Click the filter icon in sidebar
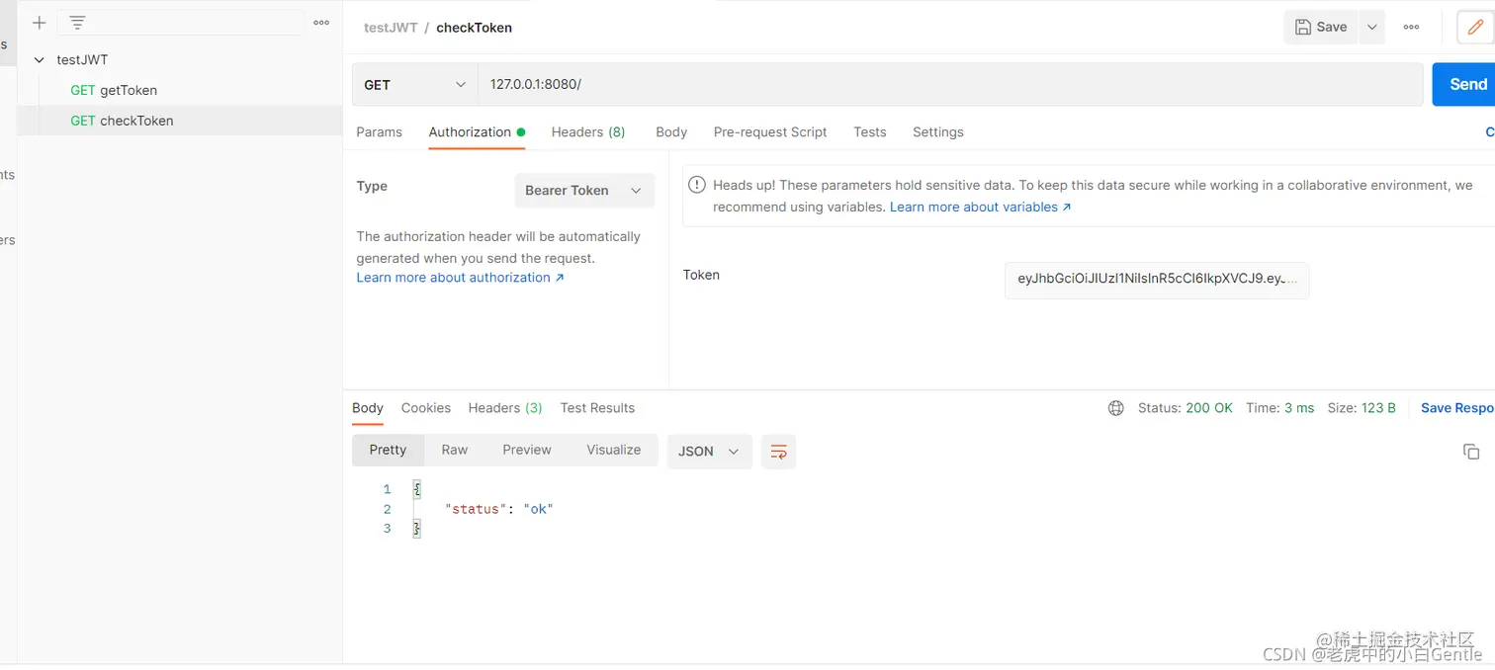Screen dimensions: 1495x670 [x=77, y=23]
